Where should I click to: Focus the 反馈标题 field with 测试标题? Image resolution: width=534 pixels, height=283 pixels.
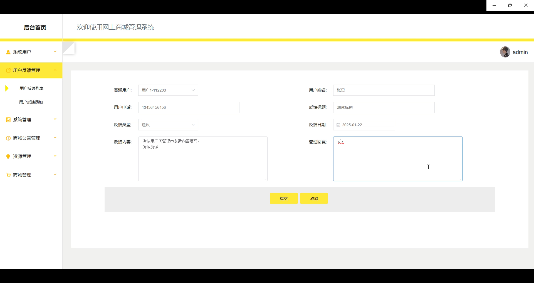click(384, 107)
